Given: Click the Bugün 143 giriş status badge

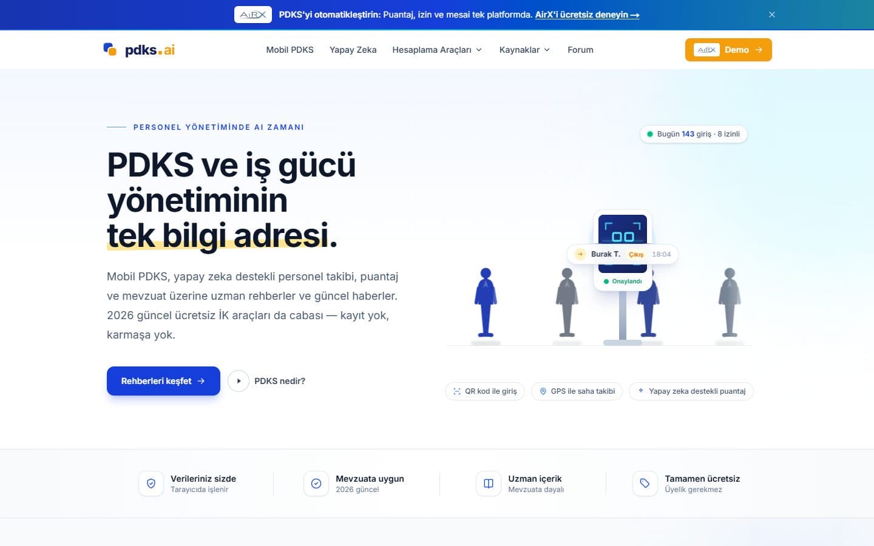Looking at the screenshot, I should 693,134.
